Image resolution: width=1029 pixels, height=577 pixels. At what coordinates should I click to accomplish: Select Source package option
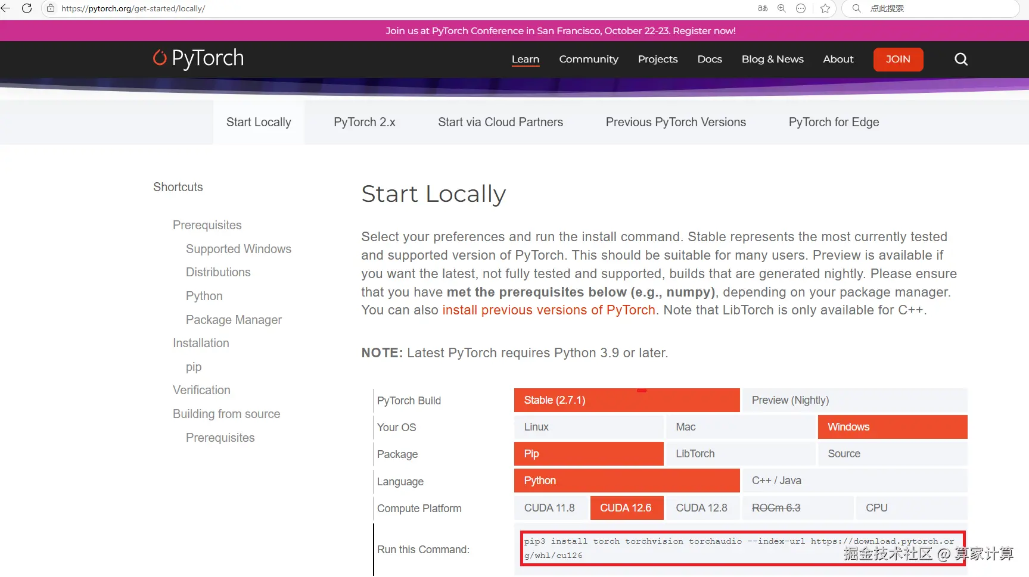coord(893,454)
